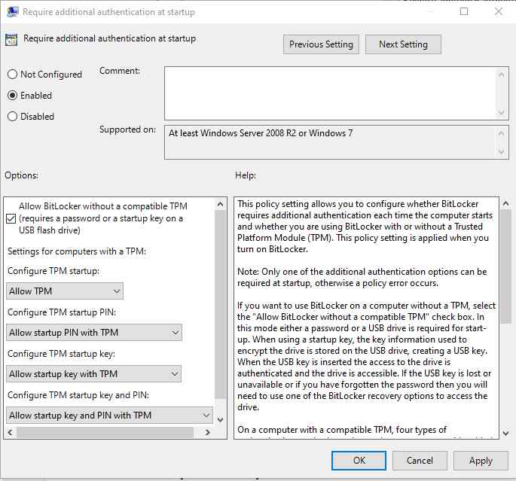Click the Apply button

tap(481, 460)
